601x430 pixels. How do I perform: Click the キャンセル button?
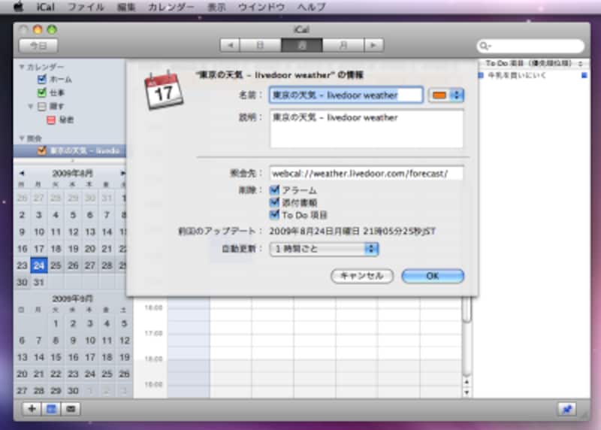click(x=361, y=276)
